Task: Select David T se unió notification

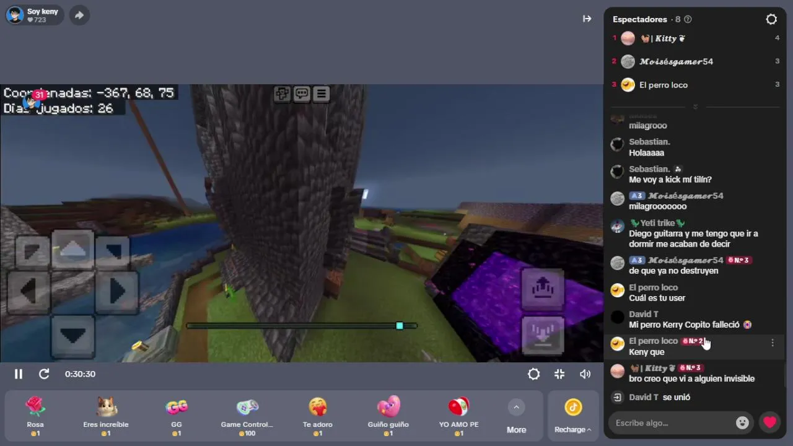Action: (x=659, y=397)
